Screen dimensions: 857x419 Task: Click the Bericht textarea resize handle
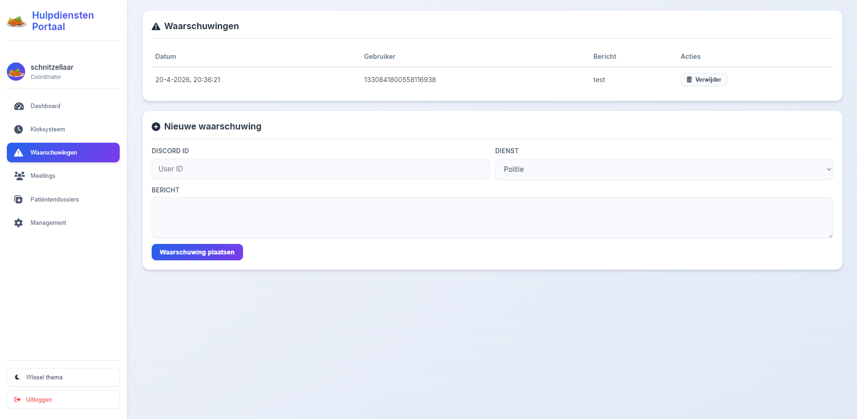[831, 236]
